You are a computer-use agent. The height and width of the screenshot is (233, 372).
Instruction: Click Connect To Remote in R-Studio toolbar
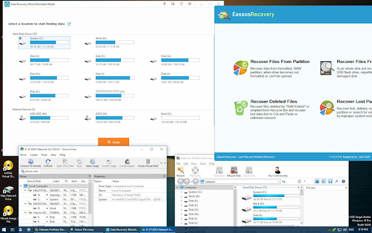pyautogui.click(x=30, y=163)
